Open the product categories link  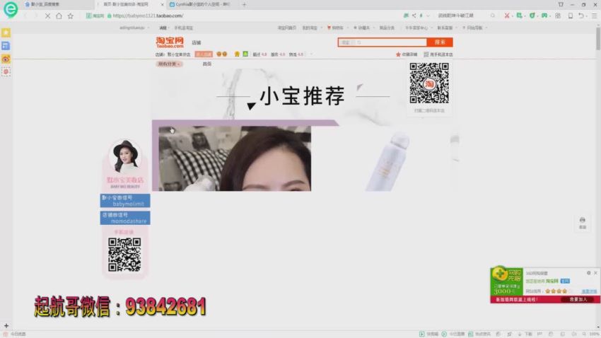click(x=387, y=28)
